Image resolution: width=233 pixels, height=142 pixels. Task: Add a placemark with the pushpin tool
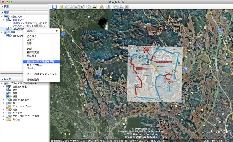pos(61,7)
